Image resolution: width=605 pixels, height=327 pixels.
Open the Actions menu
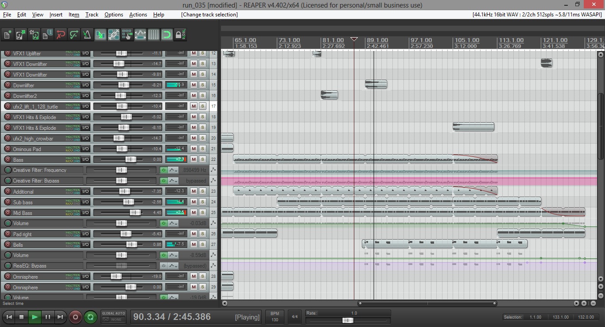[x=138, y=15]
